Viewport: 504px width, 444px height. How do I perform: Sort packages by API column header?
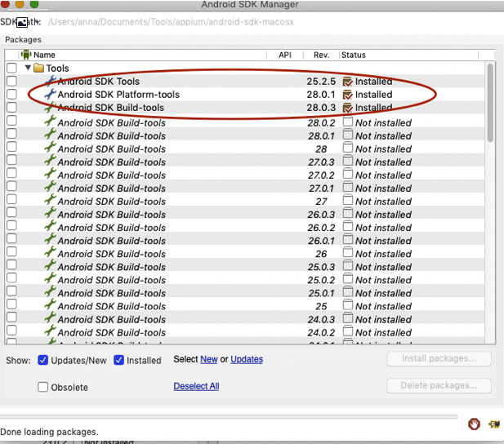(285, 55)
